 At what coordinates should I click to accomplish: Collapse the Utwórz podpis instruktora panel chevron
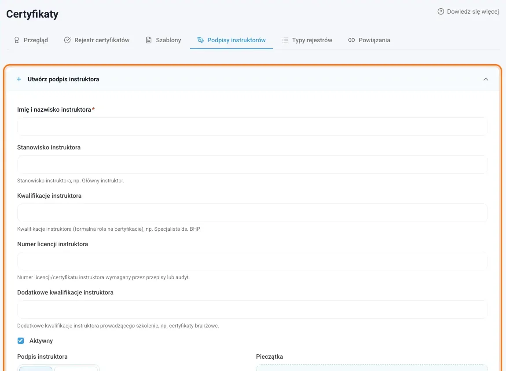pyautogui.click(x=486, y=79)
